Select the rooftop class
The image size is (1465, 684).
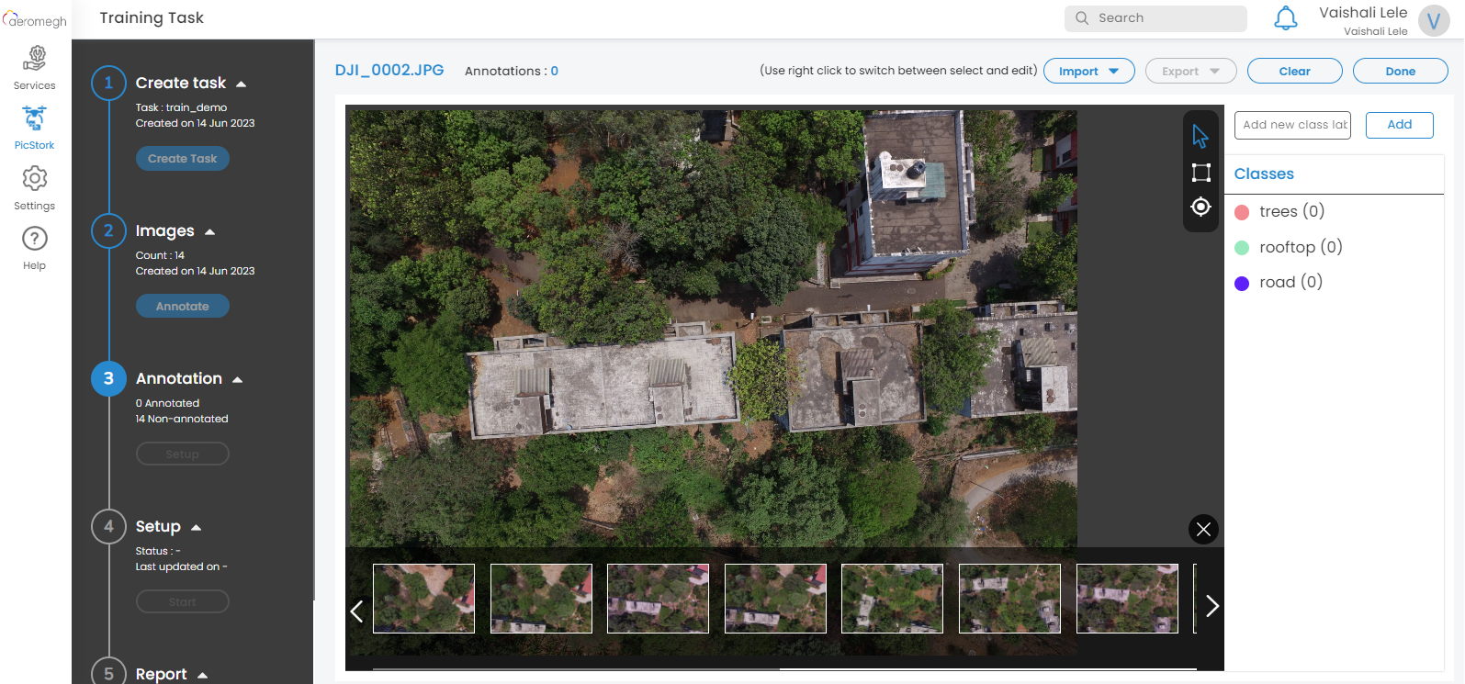click(x=1300, y=247)
